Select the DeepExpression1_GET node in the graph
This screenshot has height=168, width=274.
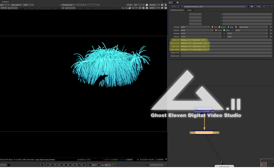coord(204,133)
